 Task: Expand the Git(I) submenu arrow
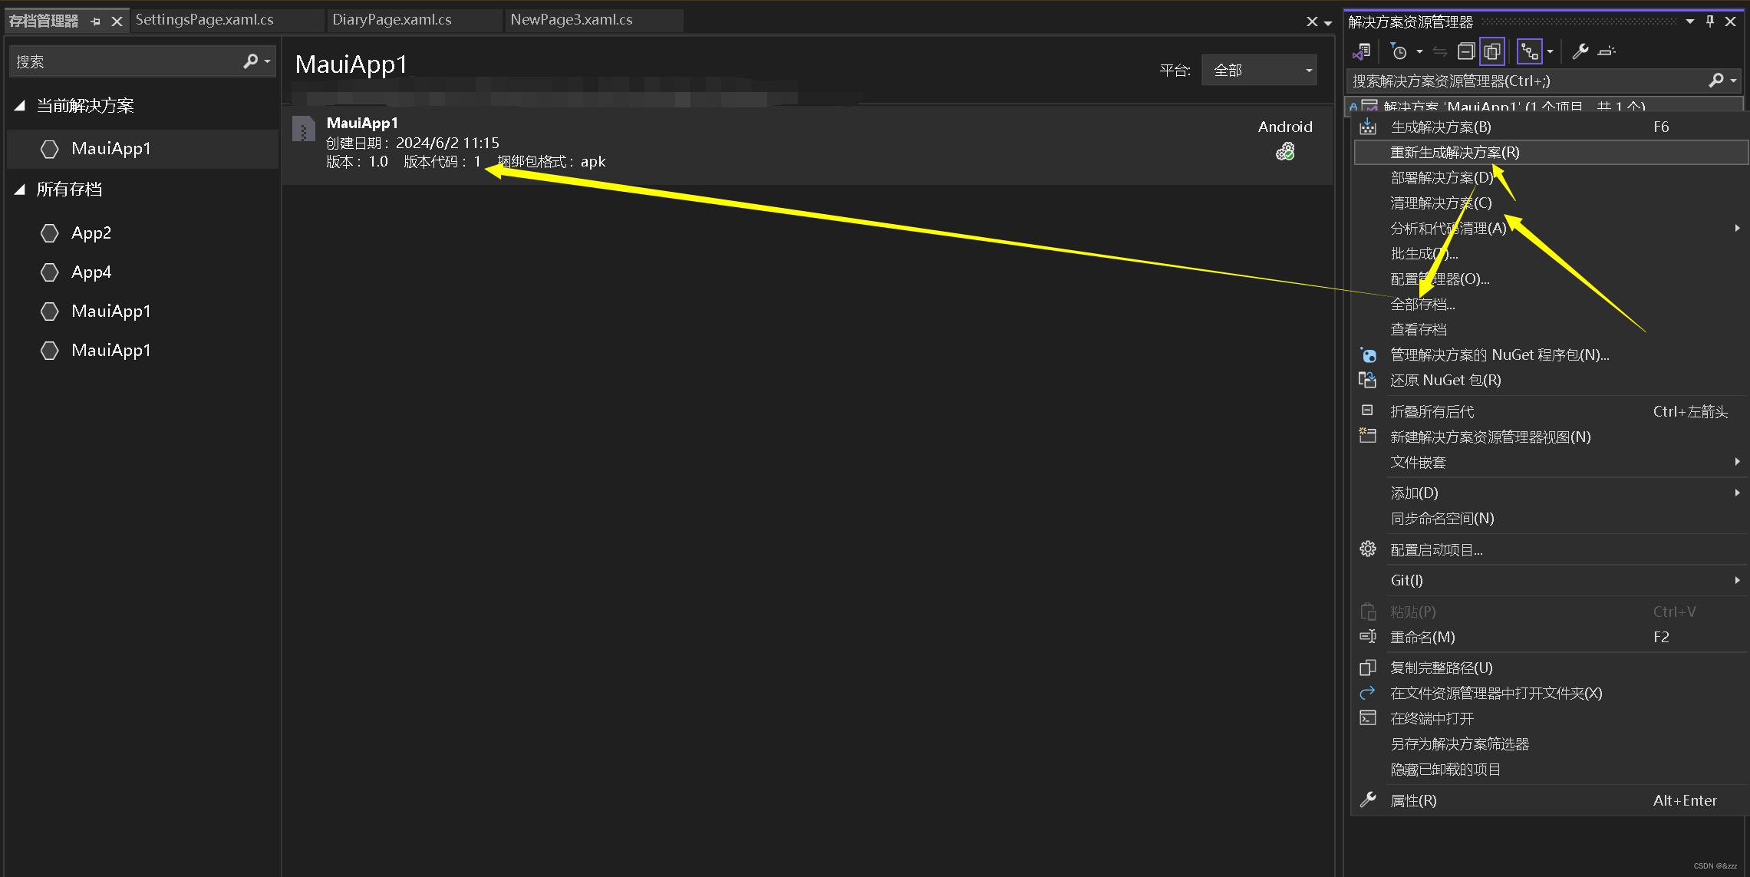[1737, 580]
